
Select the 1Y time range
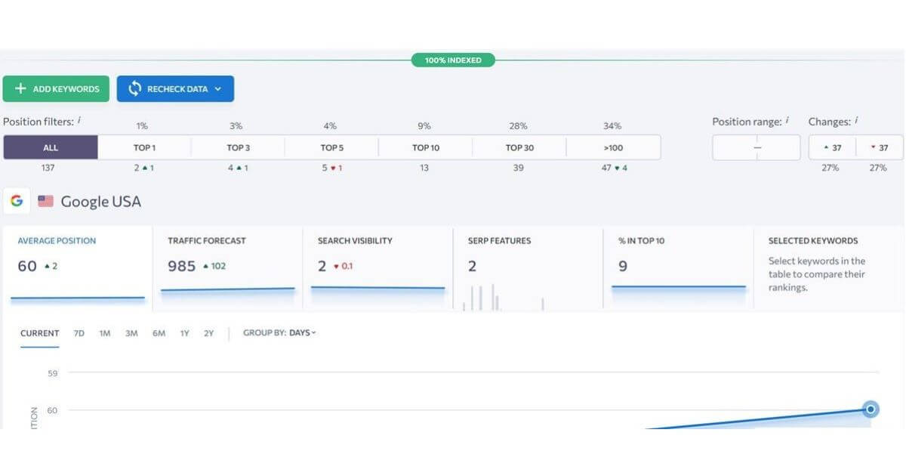(184, 333)
